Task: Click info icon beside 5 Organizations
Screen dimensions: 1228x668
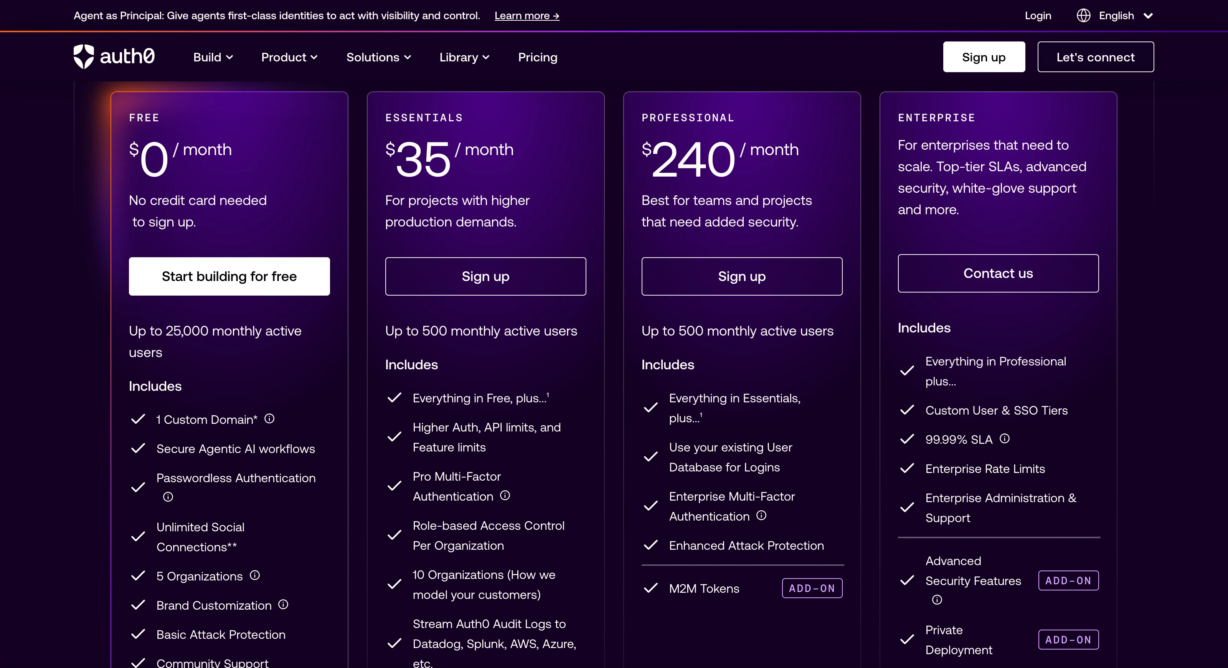Action: click(254, 575)
